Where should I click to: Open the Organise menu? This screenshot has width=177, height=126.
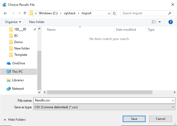(x=13, y=22)
